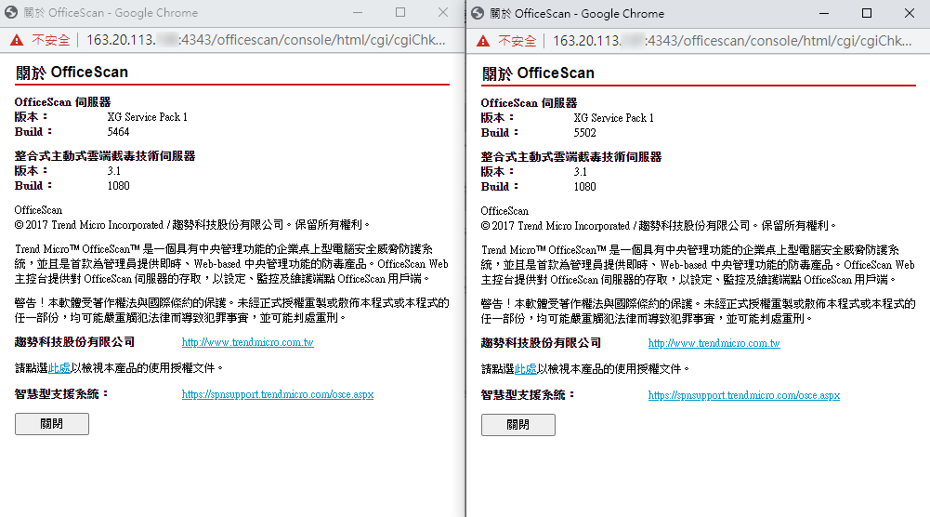Click Build 1080 value in right window
Viewport: 930px width, 517px height.
(x=584, y=187)
